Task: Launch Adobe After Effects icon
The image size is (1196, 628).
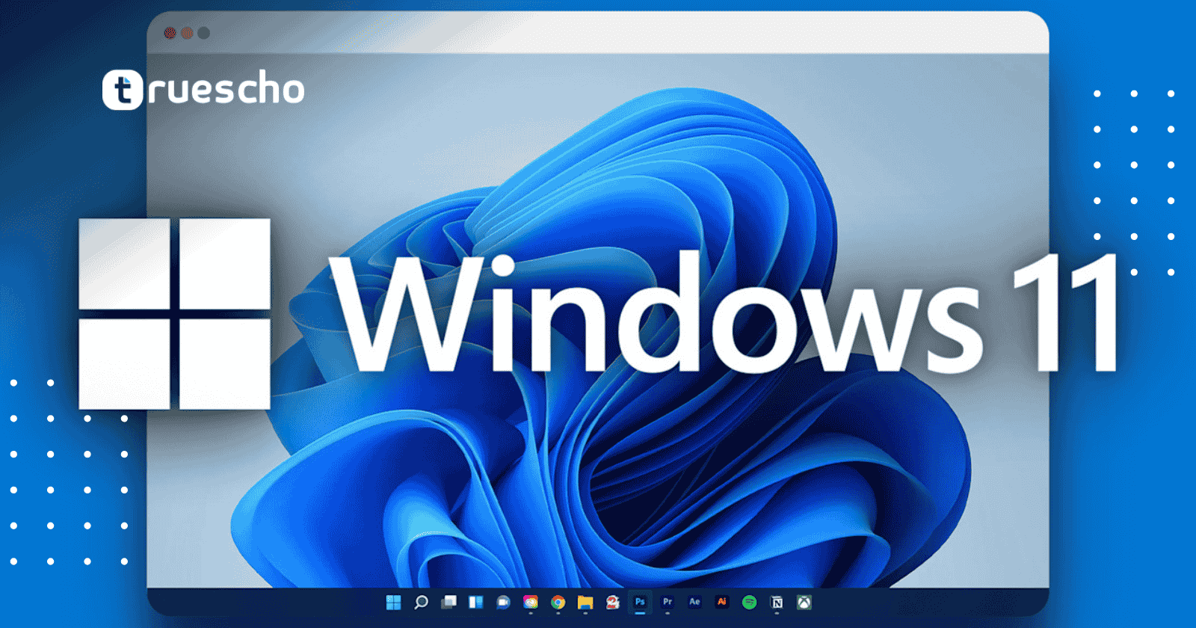Action: [694, 602]
